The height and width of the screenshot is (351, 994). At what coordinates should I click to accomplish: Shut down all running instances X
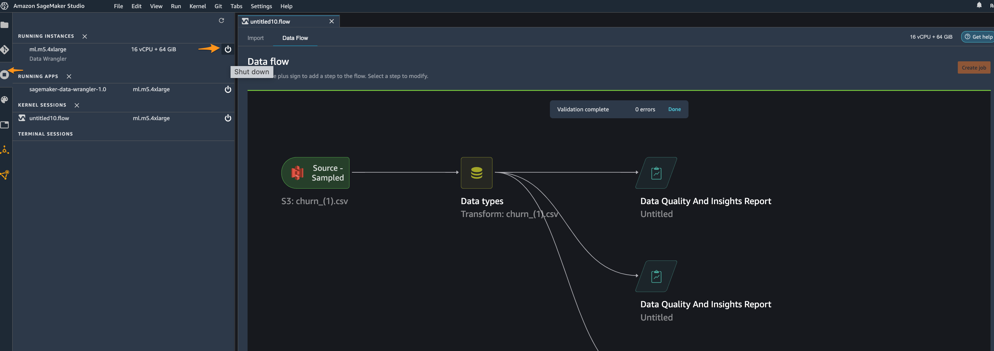coord(84,36)
